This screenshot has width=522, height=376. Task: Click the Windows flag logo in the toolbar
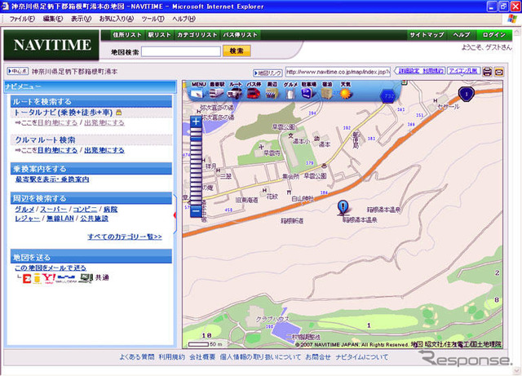tap(511, 19)
